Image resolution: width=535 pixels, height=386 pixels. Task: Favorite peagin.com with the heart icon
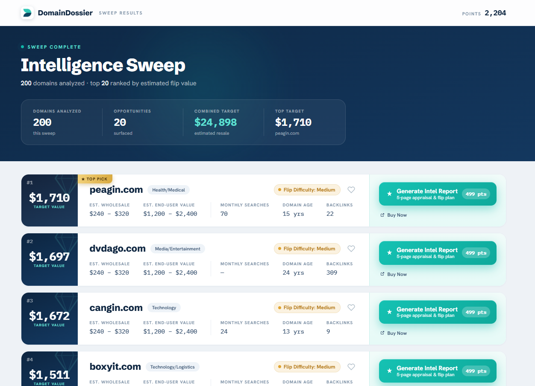coord(351,190)
